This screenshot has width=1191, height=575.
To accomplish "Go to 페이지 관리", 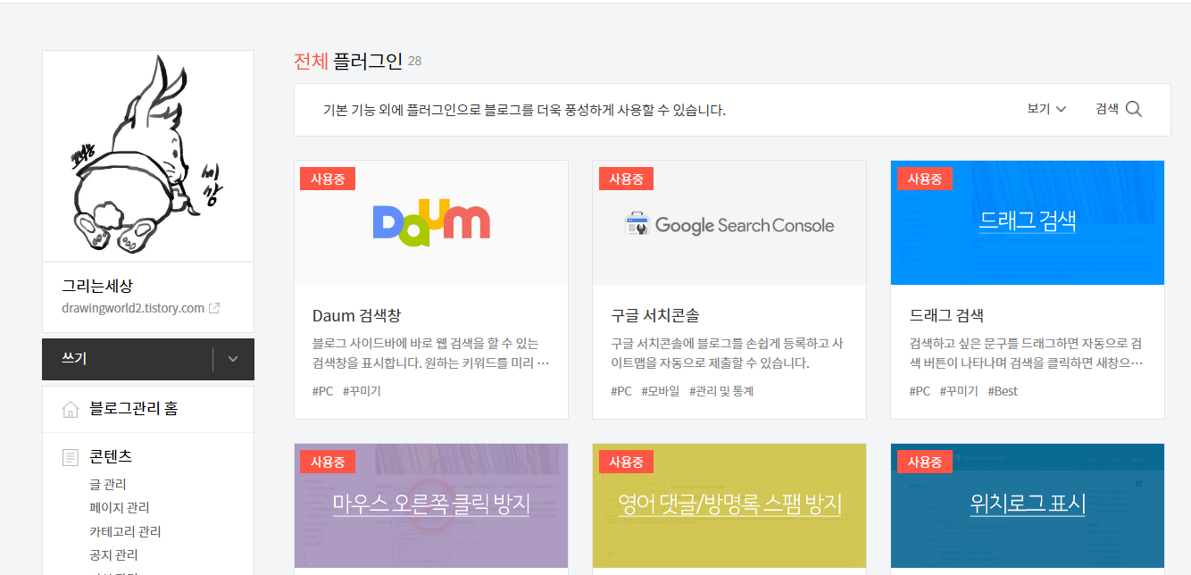I will tap(119, 507).
